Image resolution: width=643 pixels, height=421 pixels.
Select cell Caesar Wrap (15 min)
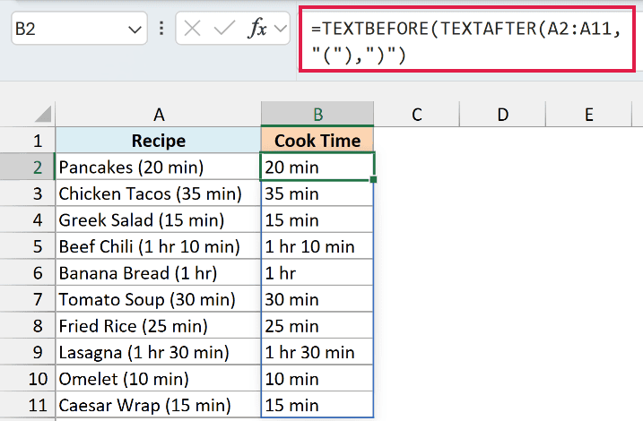coord(159,405)
